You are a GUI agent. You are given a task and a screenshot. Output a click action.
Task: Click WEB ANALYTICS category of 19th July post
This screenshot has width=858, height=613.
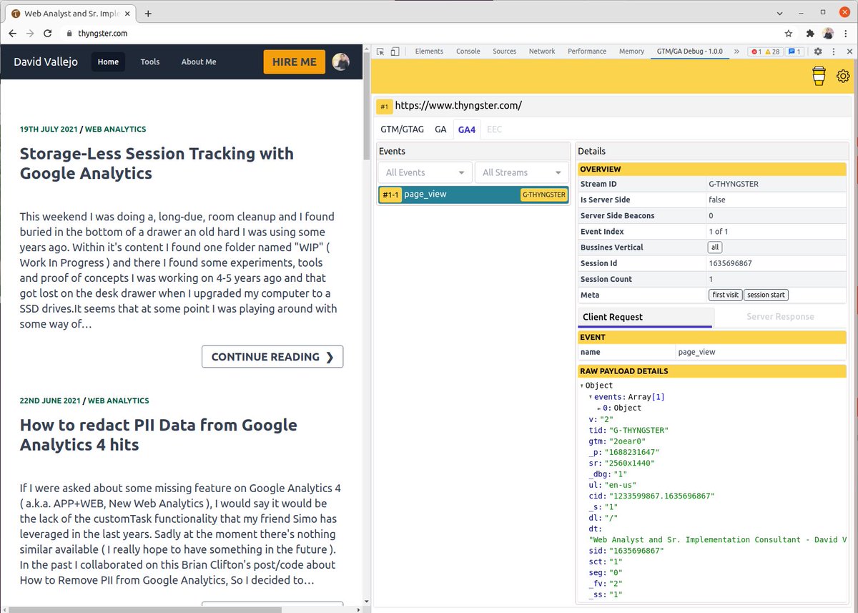click(115, 129)
